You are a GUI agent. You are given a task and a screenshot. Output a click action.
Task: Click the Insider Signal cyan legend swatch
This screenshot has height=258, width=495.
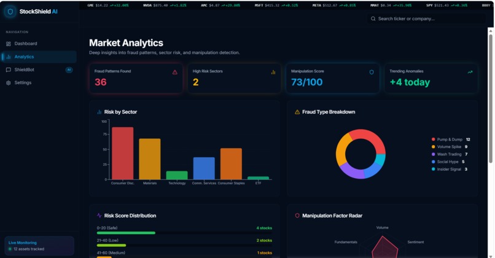pos(433,170)
